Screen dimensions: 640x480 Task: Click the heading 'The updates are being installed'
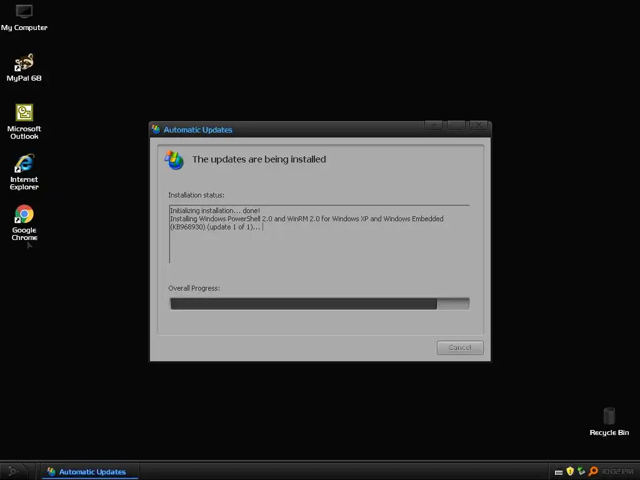259,159
